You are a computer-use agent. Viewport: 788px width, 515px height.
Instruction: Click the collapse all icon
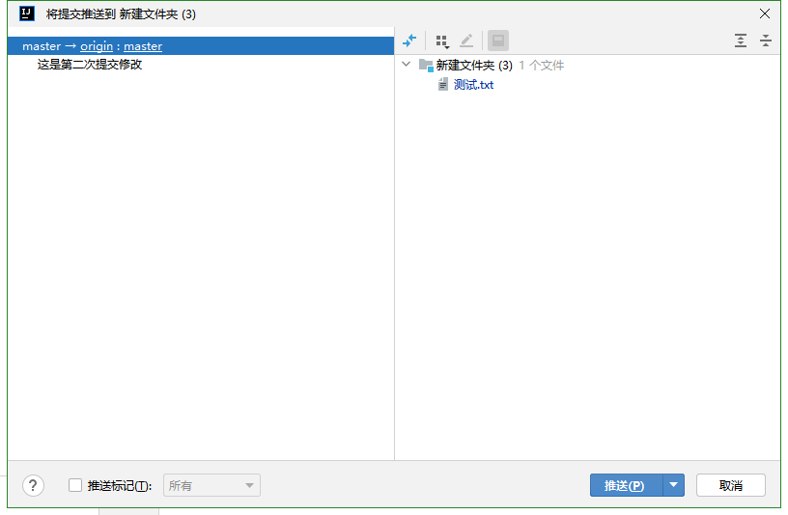766,41
